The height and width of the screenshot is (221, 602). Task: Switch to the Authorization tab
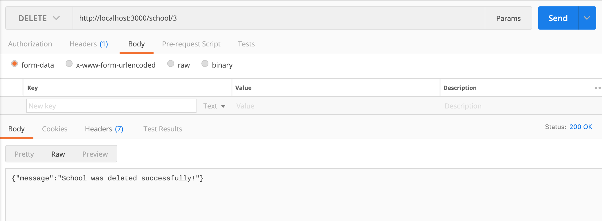click(x=30, y=44)
